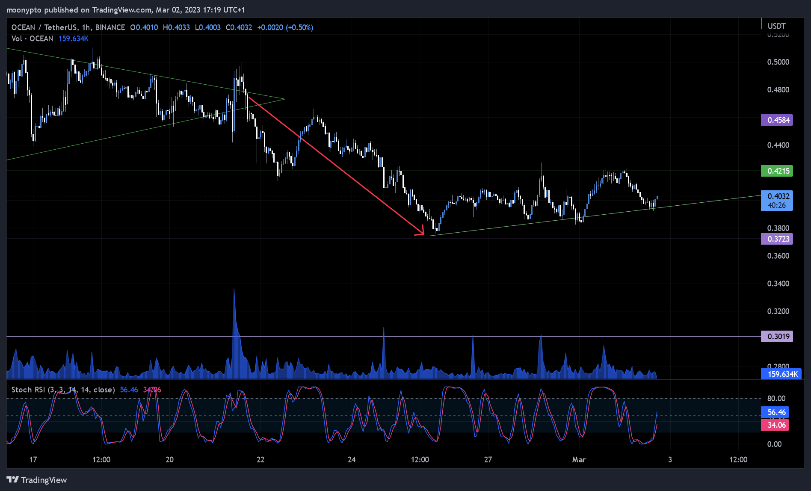Viewport: 811px width, 491px height.
Task: Click the 0.4584 price line label
Action: [777, 120]
